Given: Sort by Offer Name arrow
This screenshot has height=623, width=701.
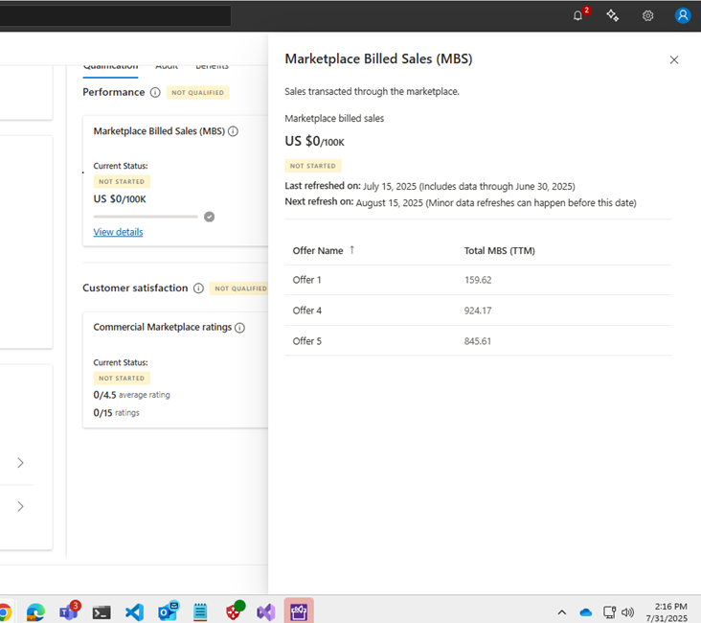Looking at the screenshot, I should (x=351, y=250).
